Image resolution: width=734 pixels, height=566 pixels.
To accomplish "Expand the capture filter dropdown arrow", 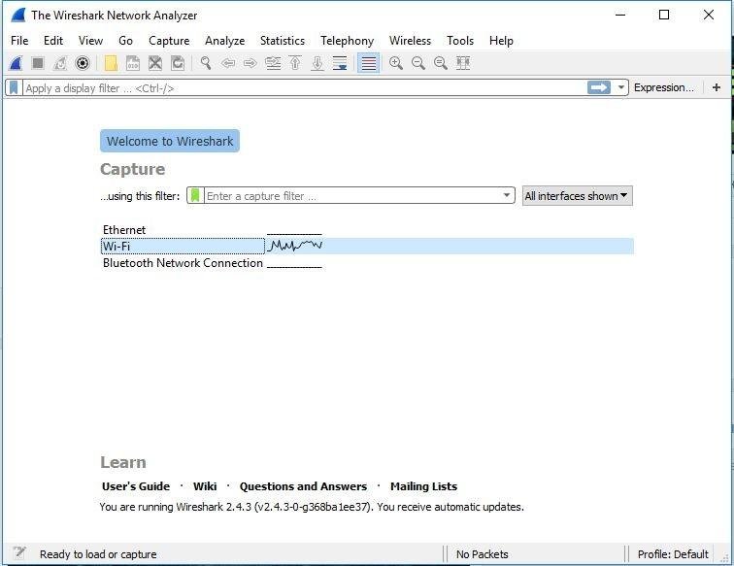I will pyautogui.click(x=507, y=195).
